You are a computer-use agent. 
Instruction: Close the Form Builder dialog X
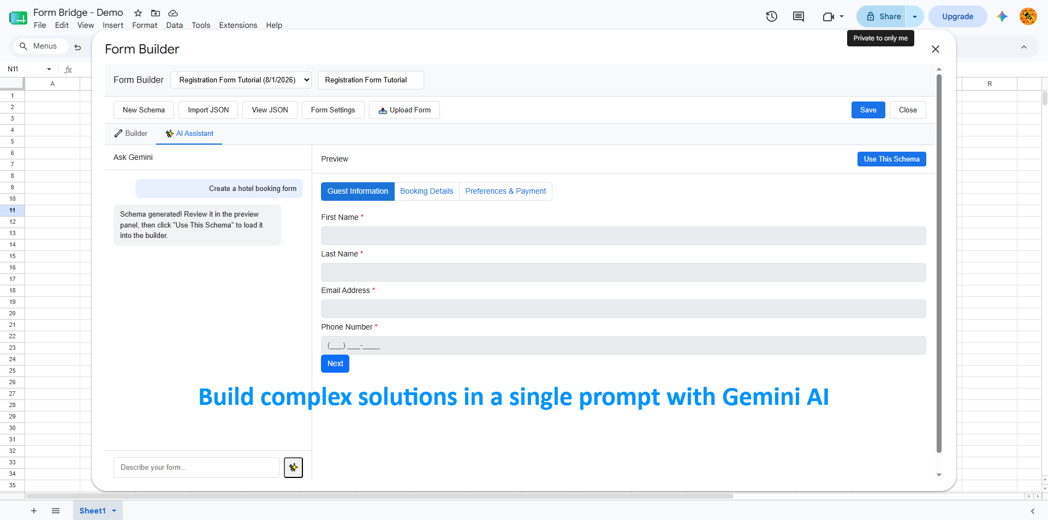click(x=936, y=49)
